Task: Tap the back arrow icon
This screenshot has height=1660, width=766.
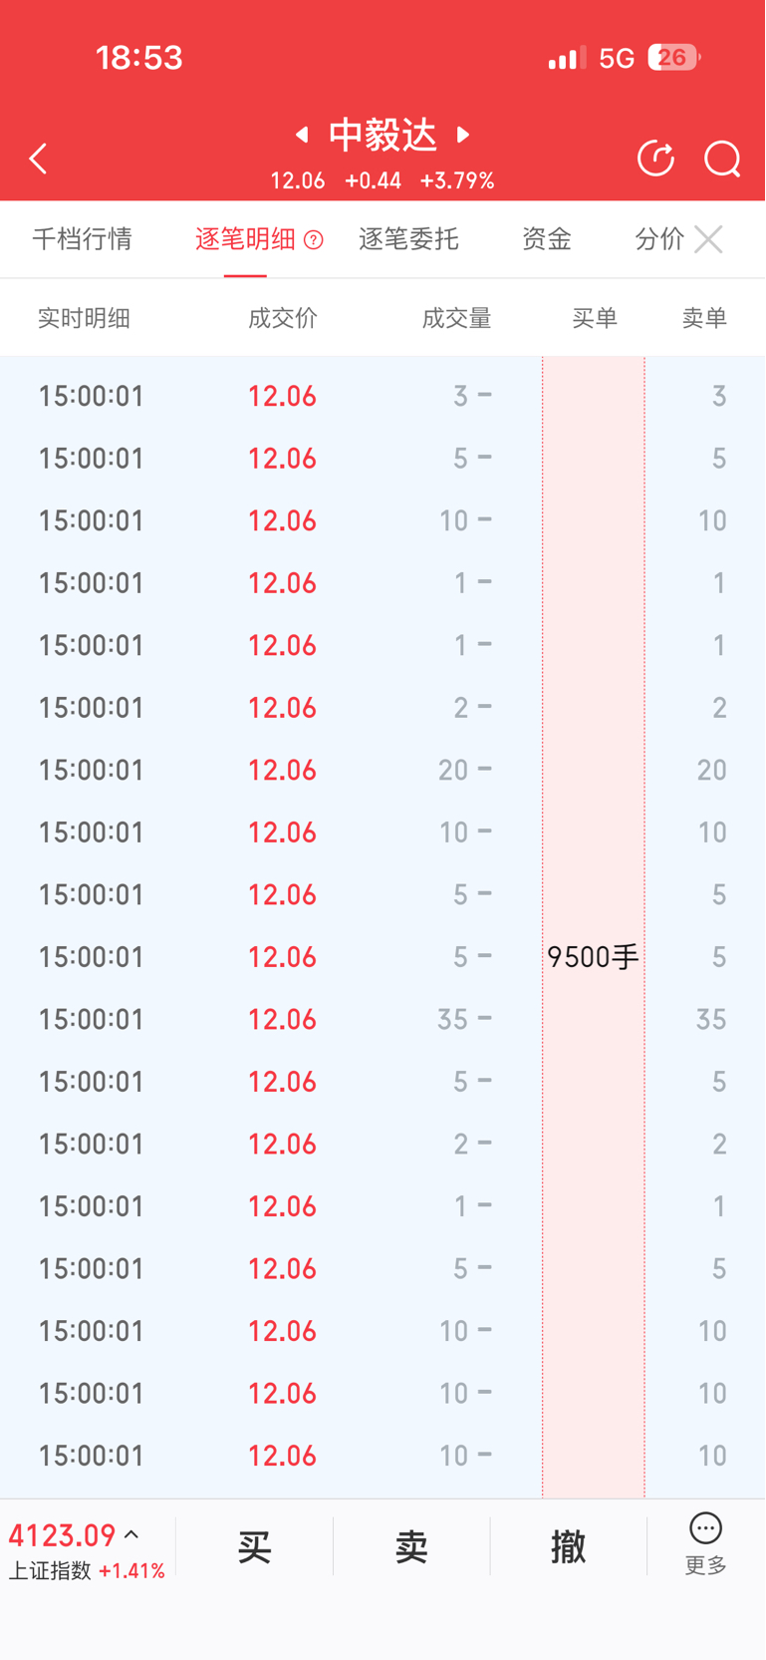Action: [38, 159]
